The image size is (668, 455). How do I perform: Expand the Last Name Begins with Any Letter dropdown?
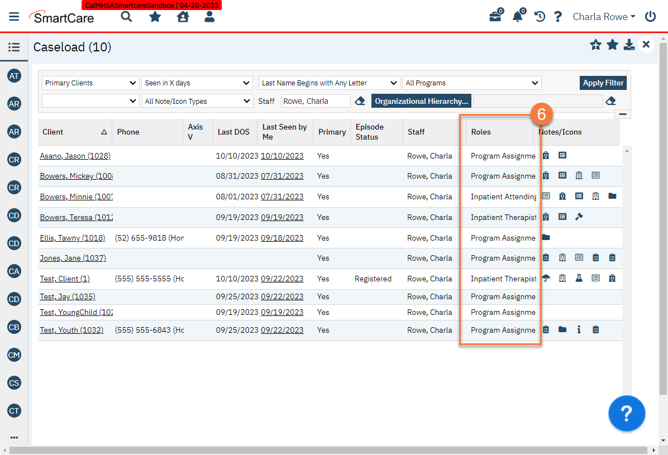(x=329, y=83)
